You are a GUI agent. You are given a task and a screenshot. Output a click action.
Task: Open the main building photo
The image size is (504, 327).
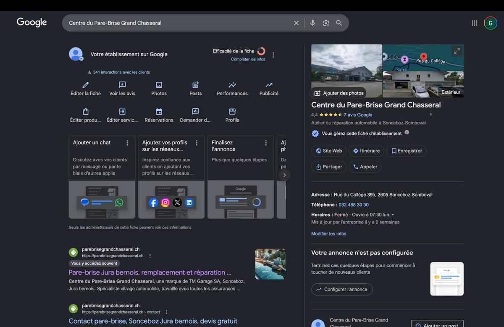click(x=346, y=71)
